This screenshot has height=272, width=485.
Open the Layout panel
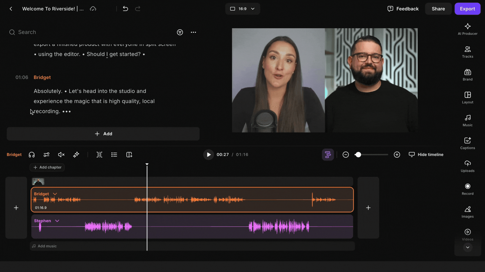click(x=468, y=98)
